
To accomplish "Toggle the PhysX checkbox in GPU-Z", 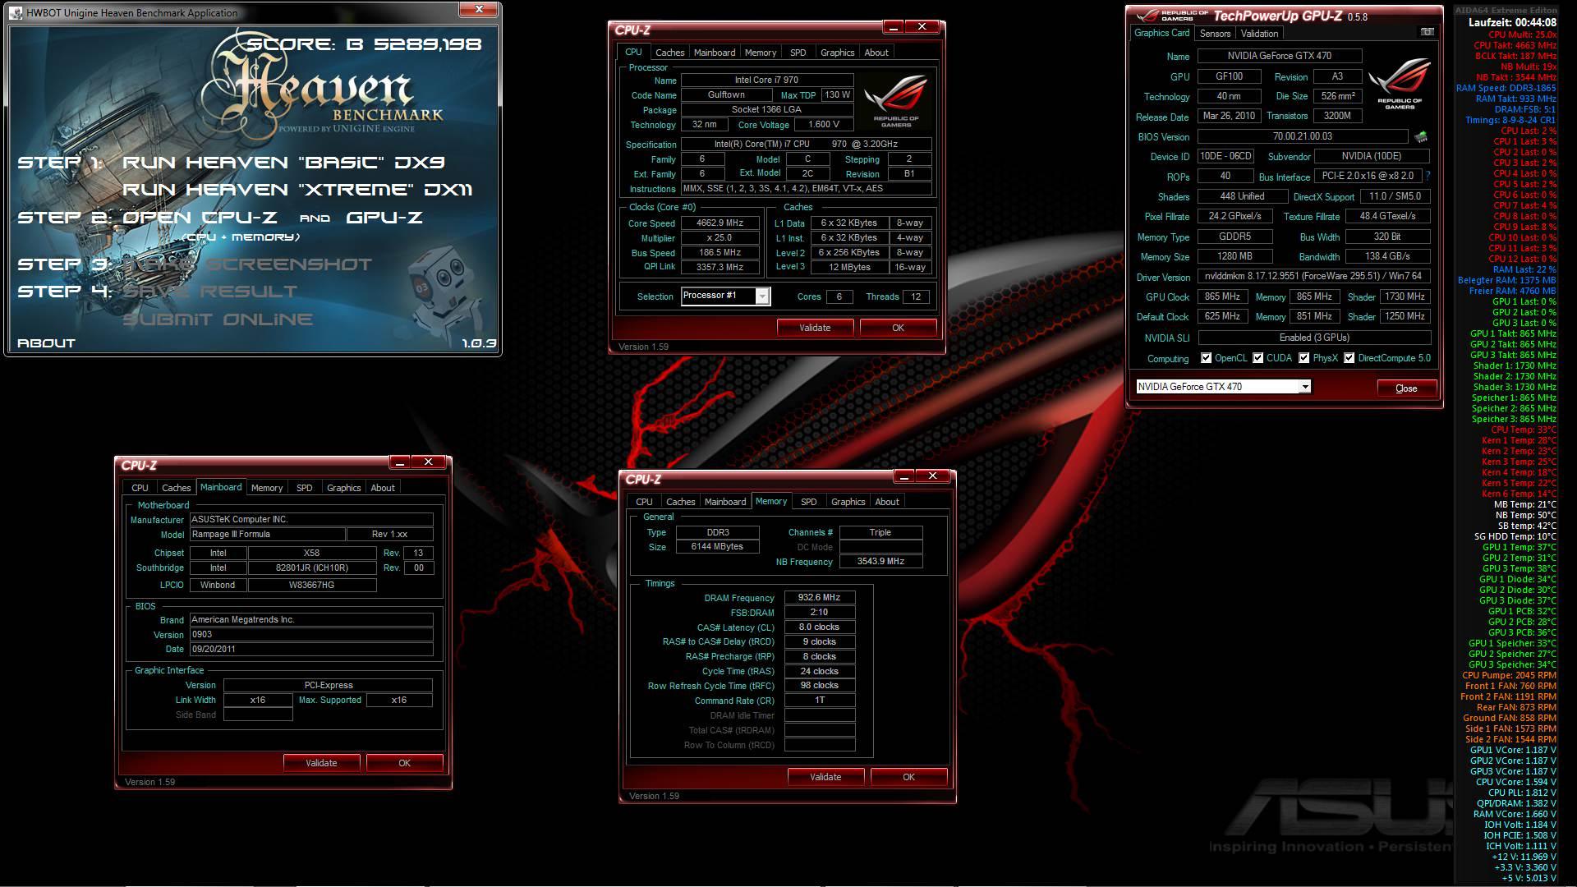I will tap(1303, 358).
